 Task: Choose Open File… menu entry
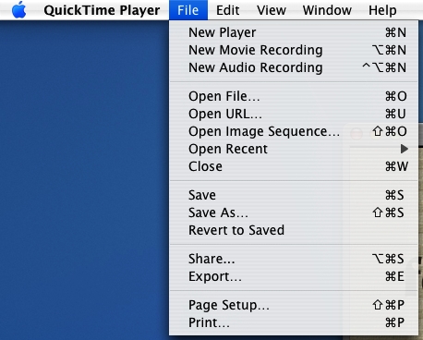(x=294, y=96)
